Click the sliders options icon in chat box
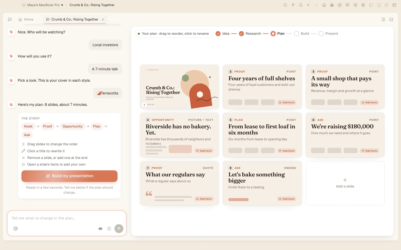 point(109,228)
